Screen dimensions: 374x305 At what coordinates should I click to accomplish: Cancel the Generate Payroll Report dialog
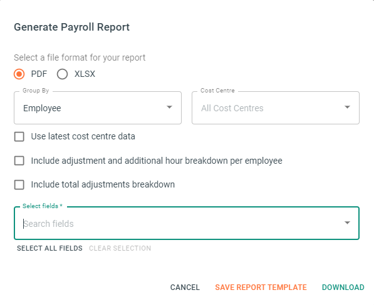185,287
